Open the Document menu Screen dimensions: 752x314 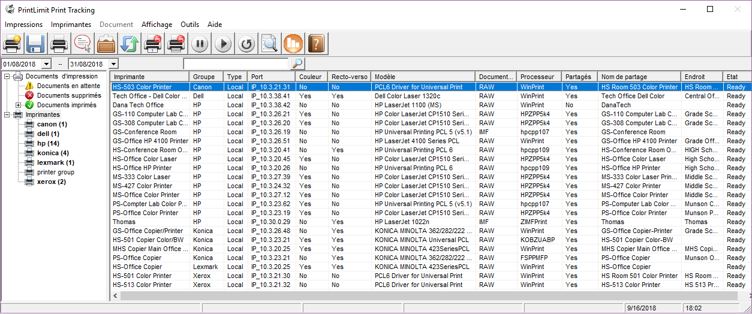click(x=116, y=25)
